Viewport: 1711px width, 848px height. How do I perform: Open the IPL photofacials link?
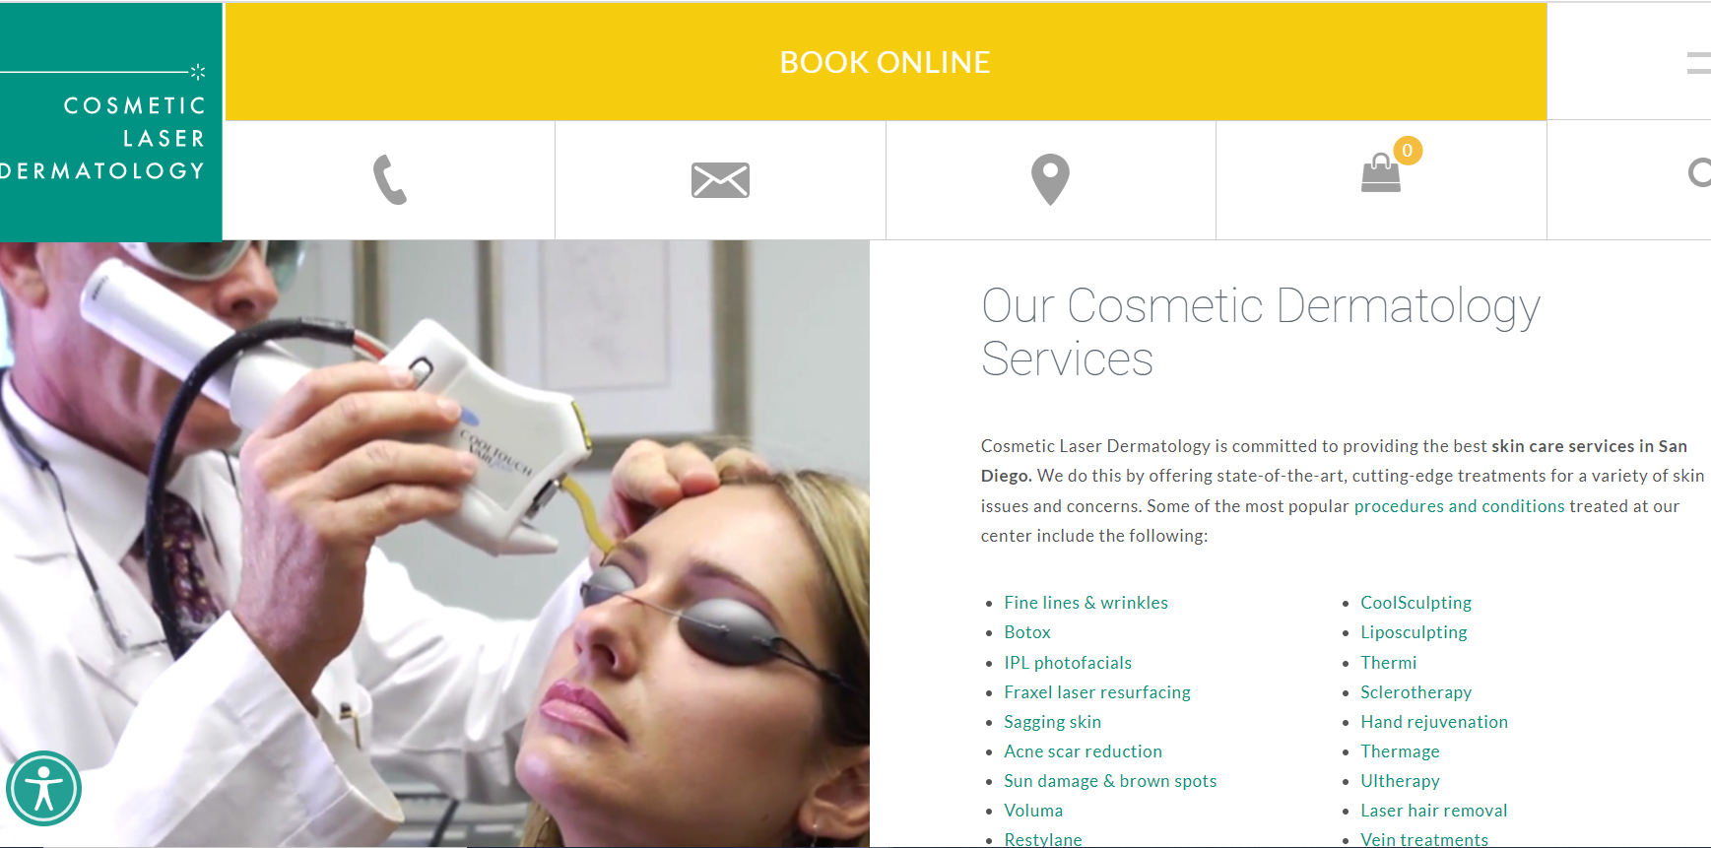[x=1068, y=663]
